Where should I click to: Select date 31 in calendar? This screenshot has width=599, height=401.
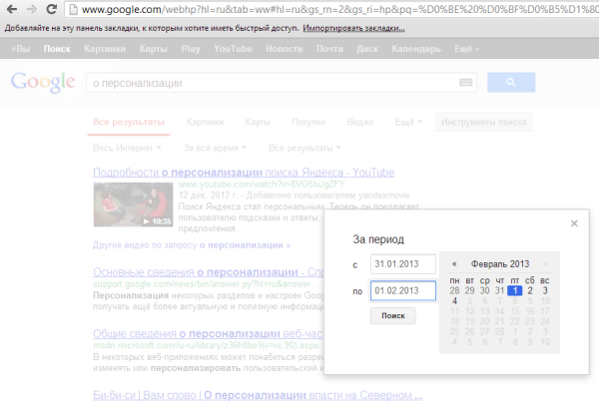[x=500, y=290]
